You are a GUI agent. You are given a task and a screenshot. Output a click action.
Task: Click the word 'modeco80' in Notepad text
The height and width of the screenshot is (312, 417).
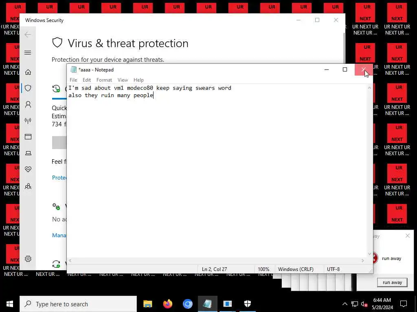pyautogui.click(x=140, y=88)
